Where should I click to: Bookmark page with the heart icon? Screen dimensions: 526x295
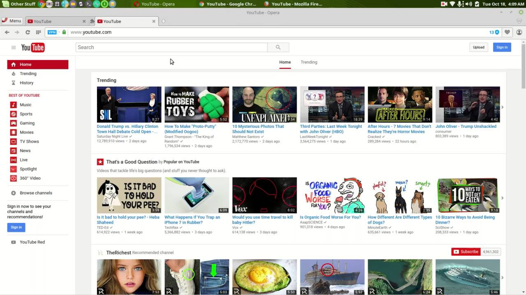point(508,32)
